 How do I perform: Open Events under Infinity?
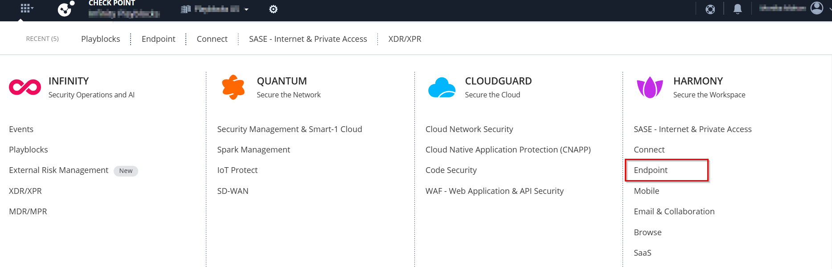(x=21, y=129)
